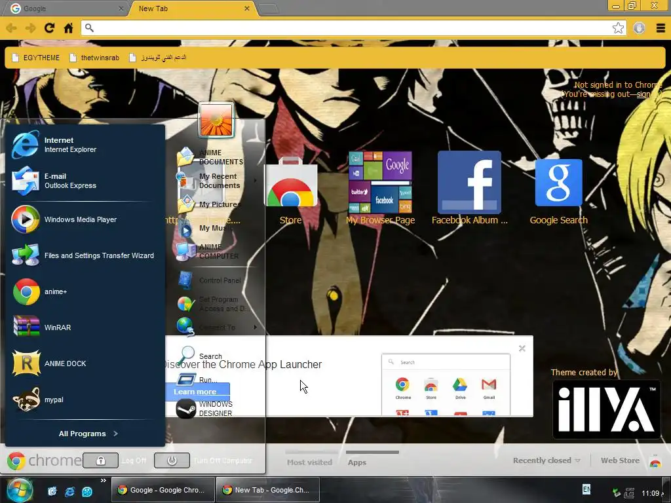
Task: Click the illYA theme creator logo
Action: pyautogui.click(x=606, y=409)
